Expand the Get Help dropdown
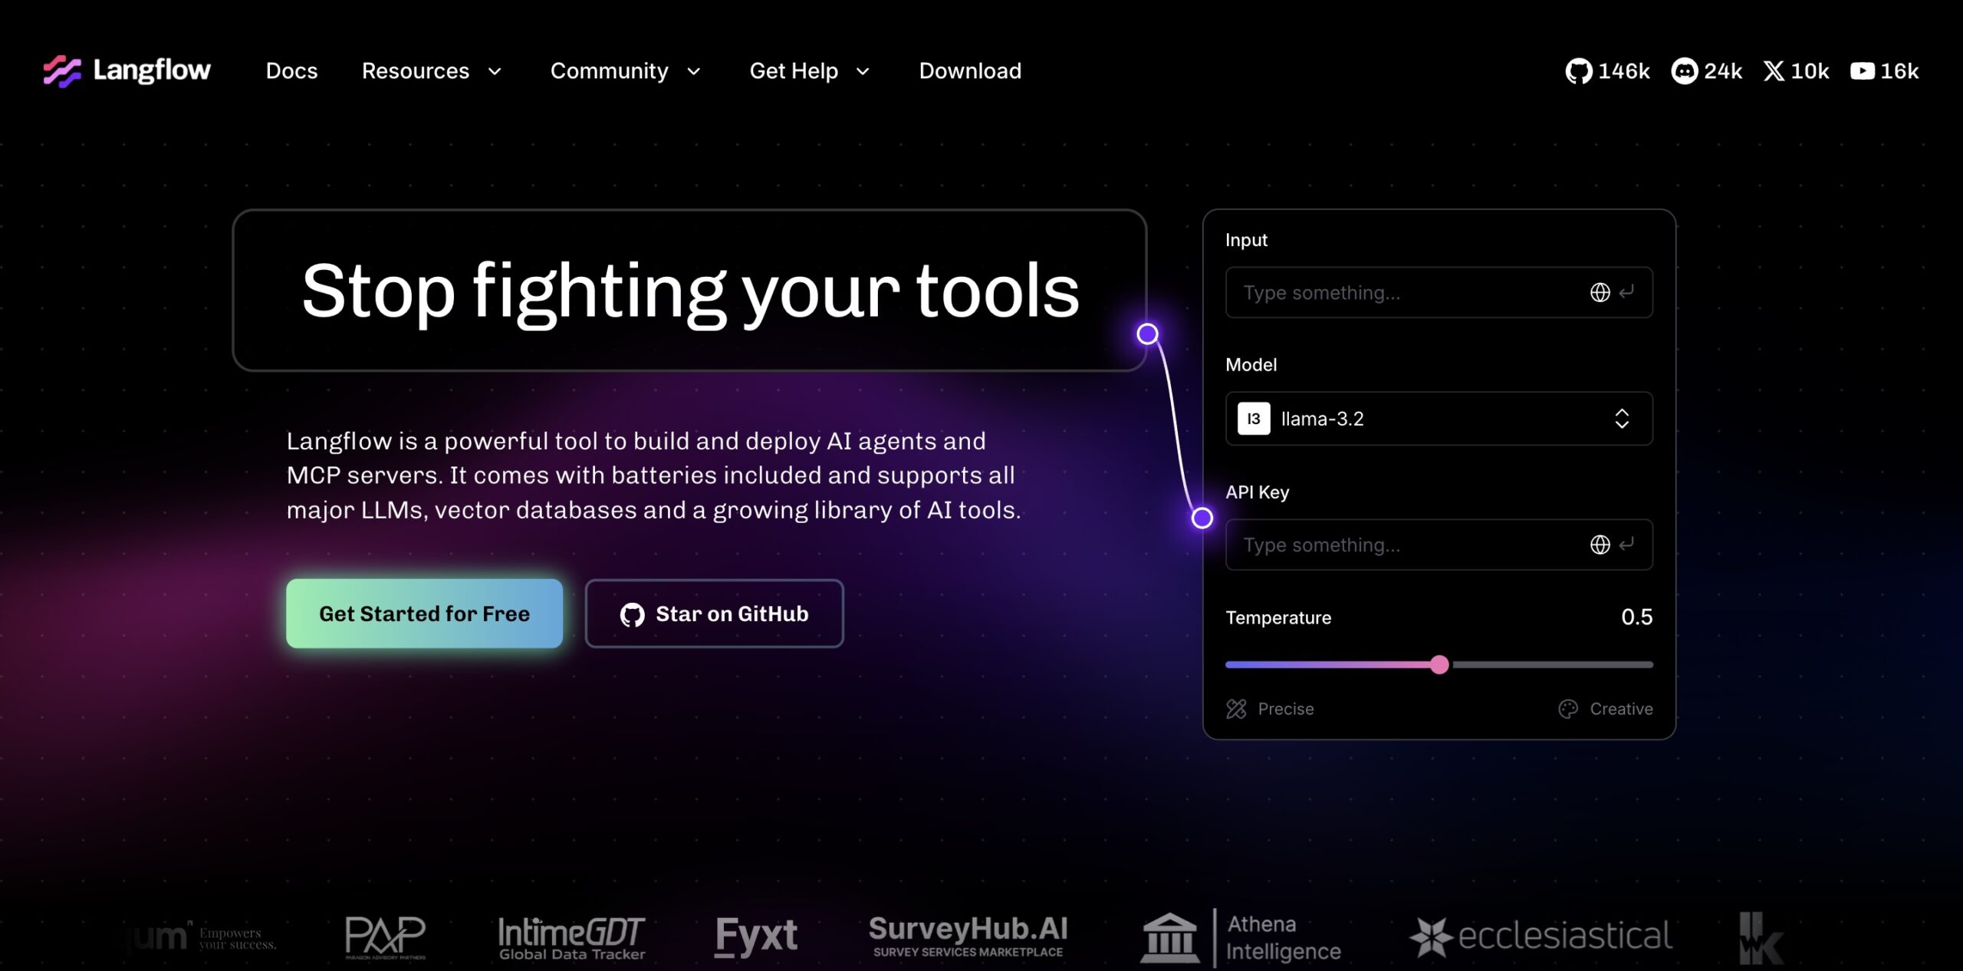Image resolution: width=1963 pixels, height=971 pixels. [809, 71]
